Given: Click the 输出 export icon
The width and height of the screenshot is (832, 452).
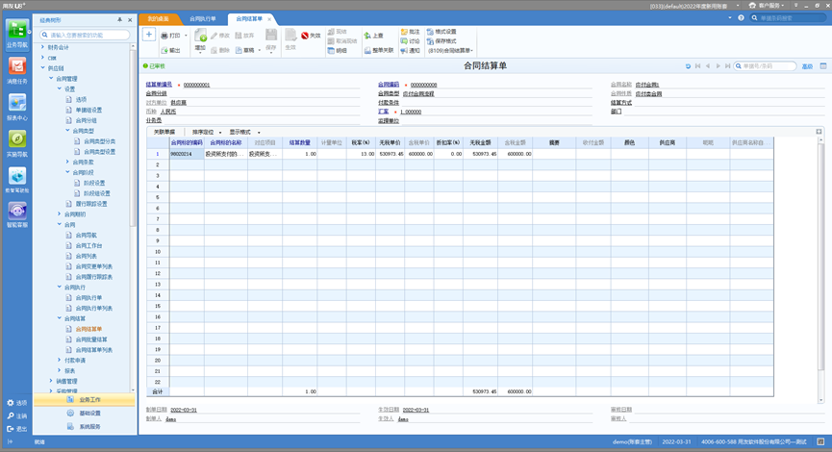Looking at the screenshot, I should point(164,50).
